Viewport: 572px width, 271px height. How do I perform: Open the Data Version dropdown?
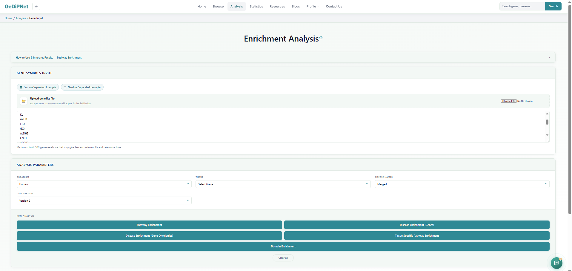tap(104, 200)
